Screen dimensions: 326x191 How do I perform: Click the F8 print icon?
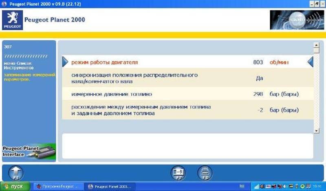click(205, 172)
